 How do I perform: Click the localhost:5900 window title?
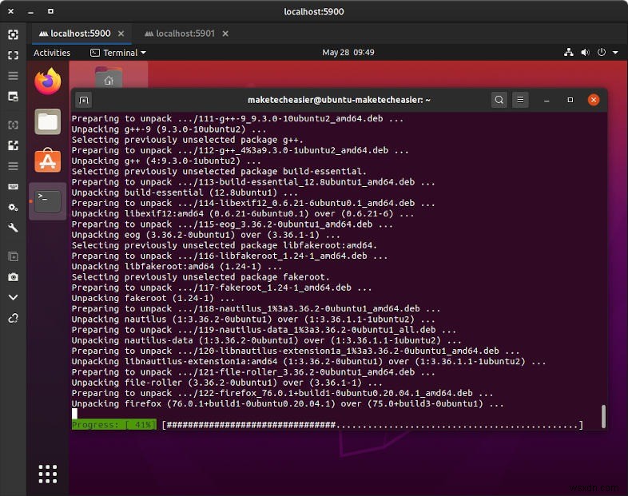[x=314, y=12]
